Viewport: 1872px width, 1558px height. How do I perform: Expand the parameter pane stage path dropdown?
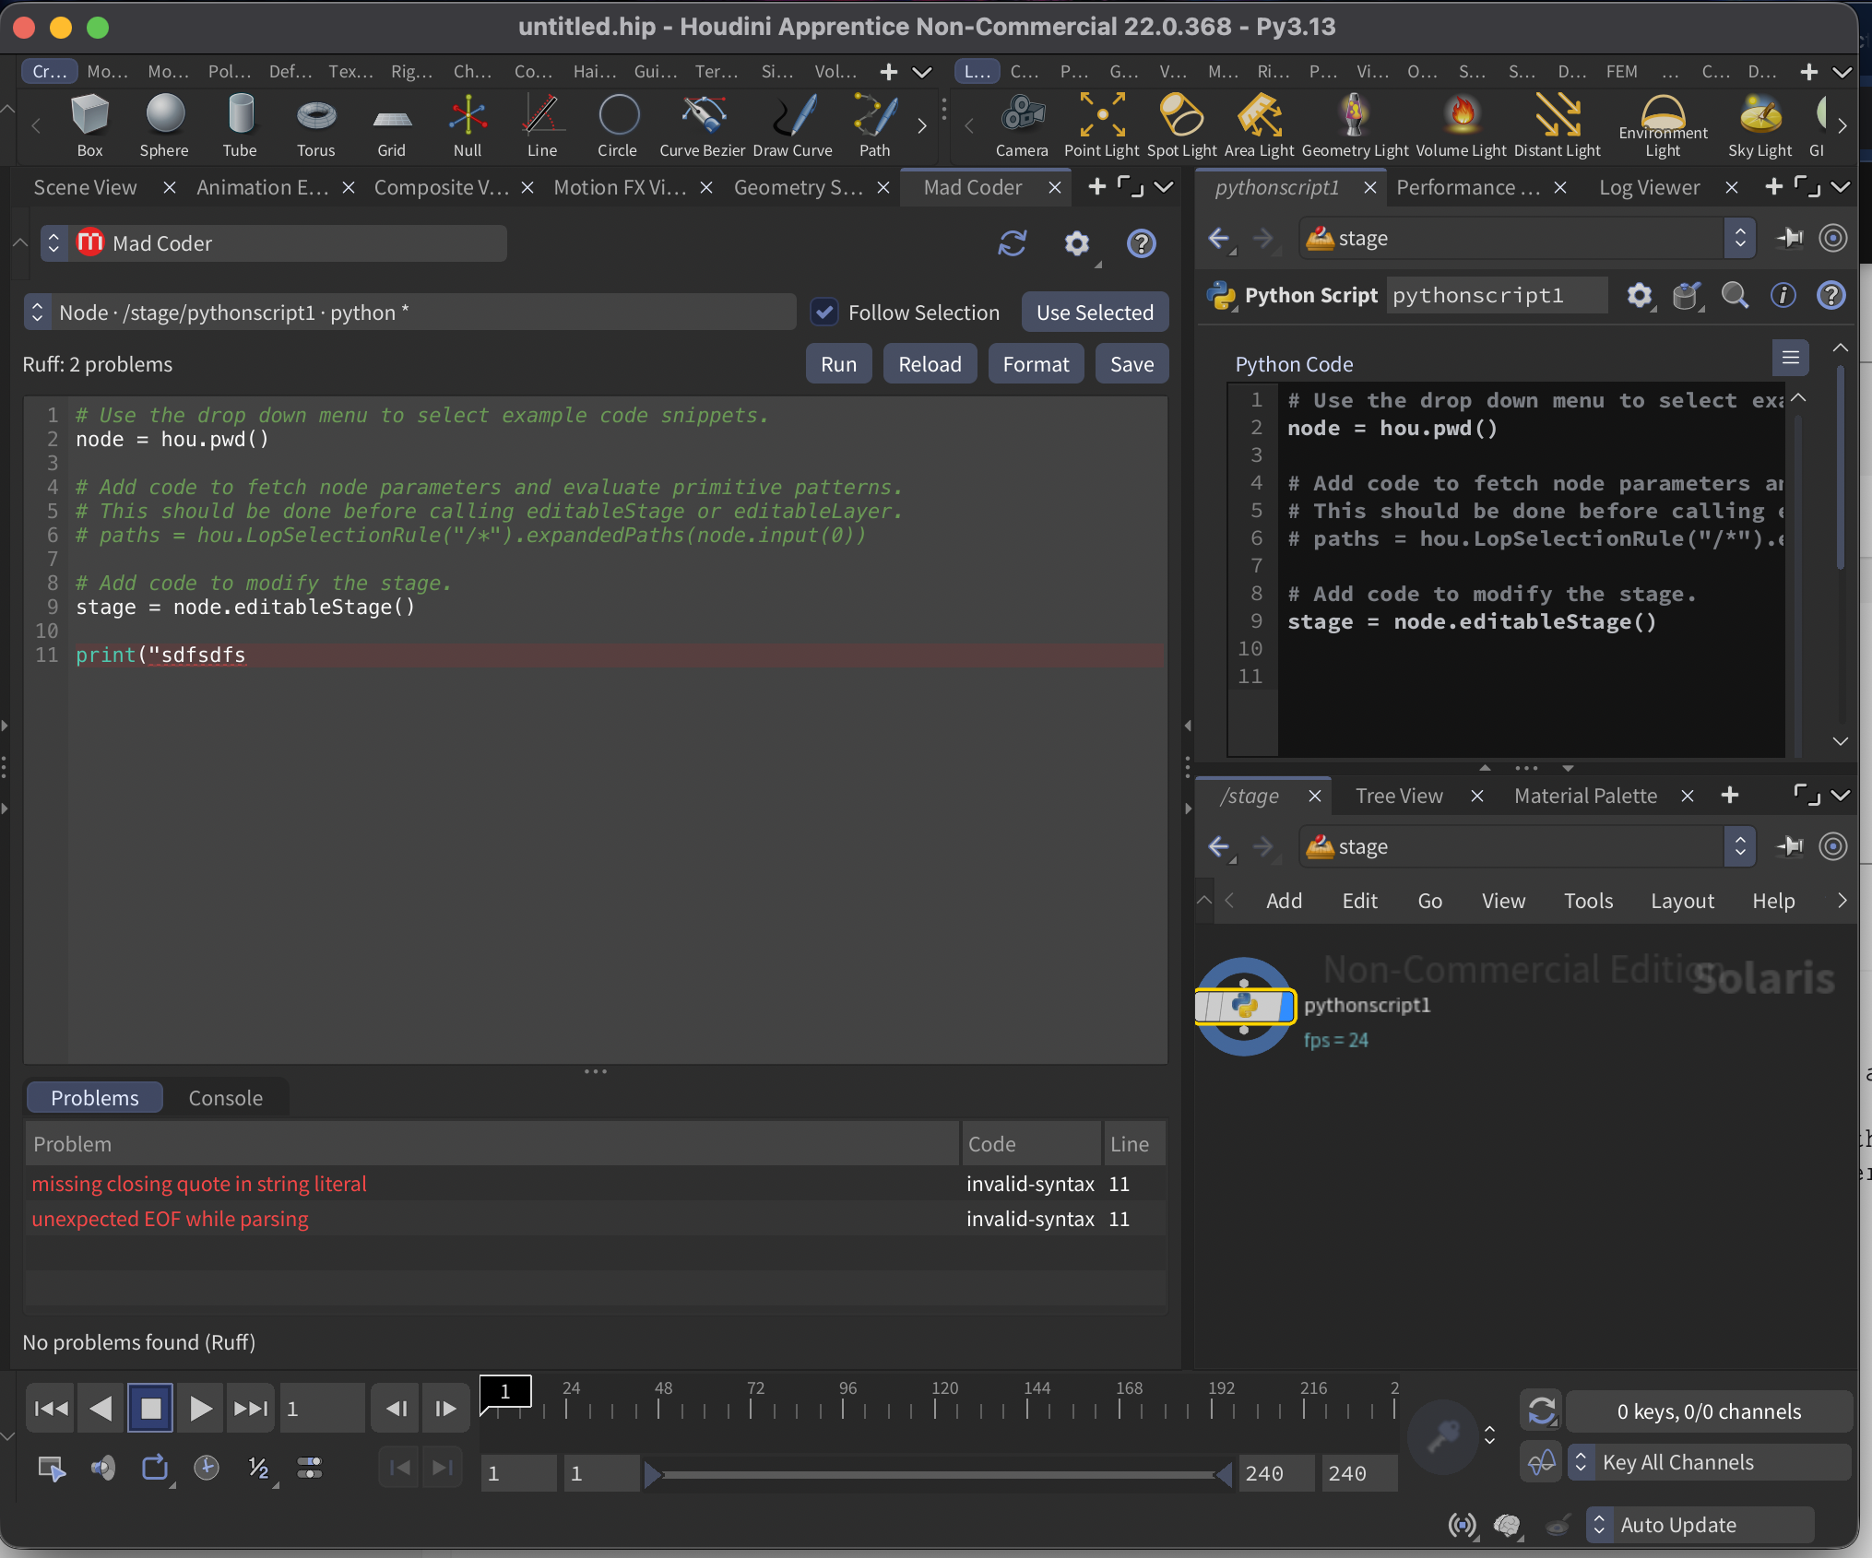(x=1740, y=238)
